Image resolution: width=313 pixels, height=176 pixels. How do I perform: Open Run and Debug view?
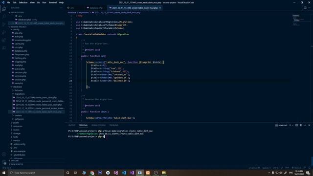tap(4, 32)
